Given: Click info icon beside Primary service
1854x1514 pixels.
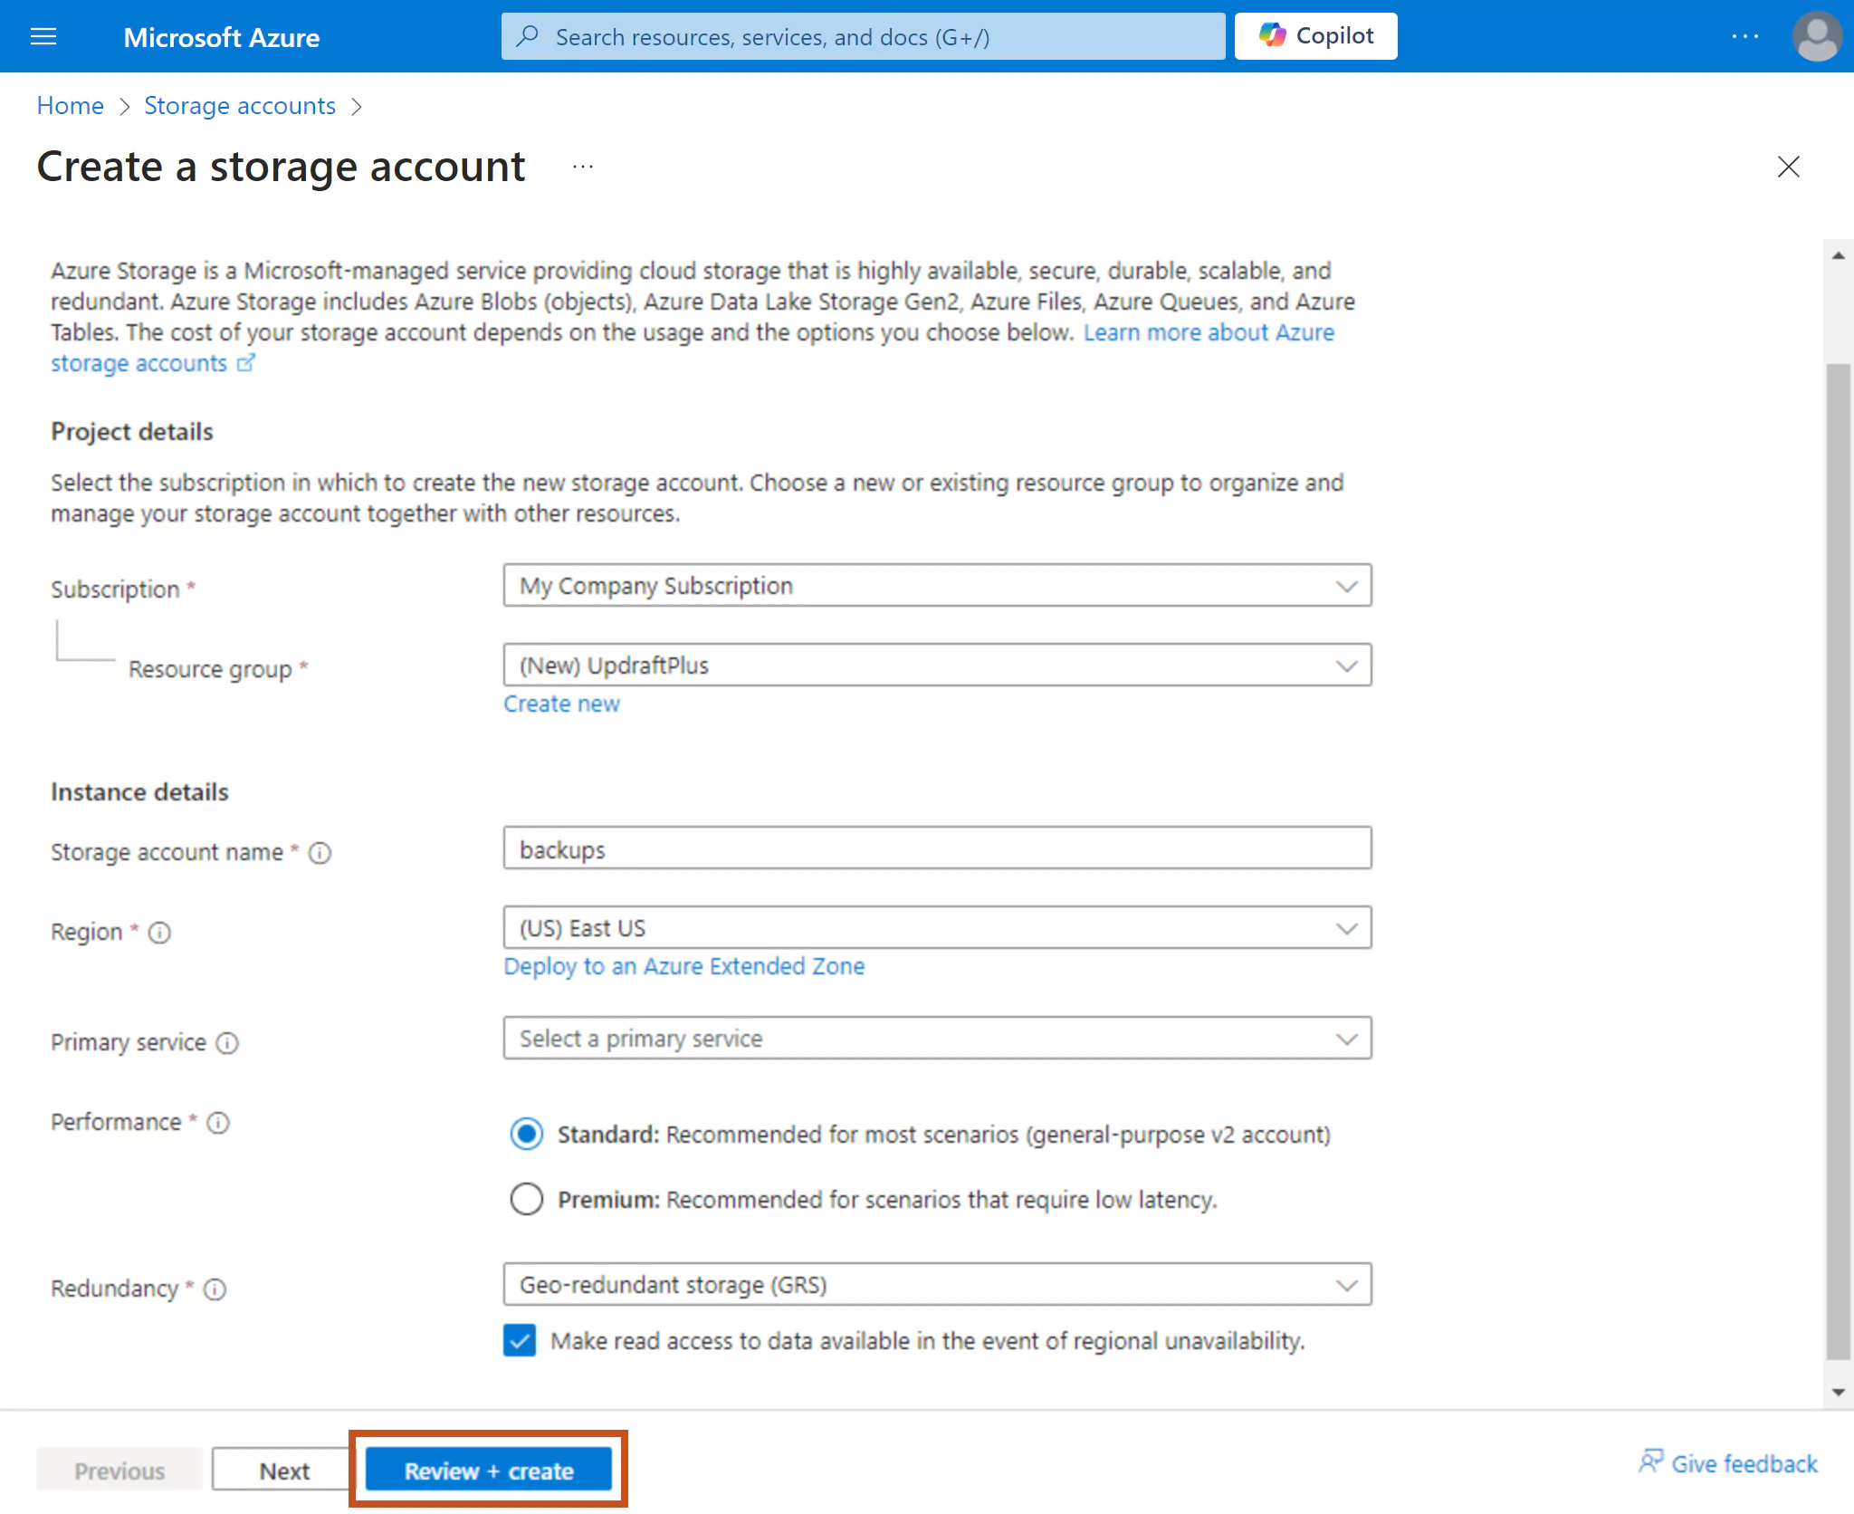Looking at the screenshot, I should 227,1043.
